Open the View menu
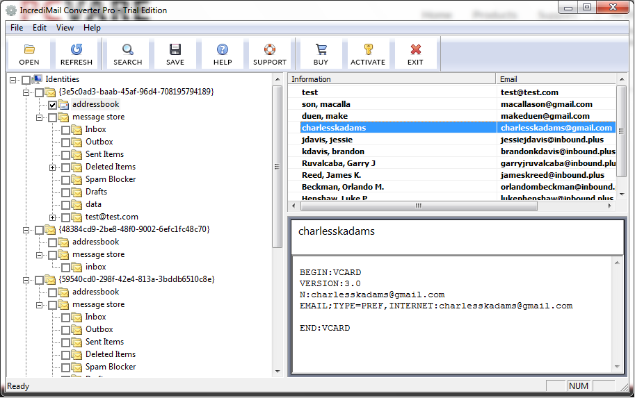Screen dimensions: 635x398 (x=65, y=28)
